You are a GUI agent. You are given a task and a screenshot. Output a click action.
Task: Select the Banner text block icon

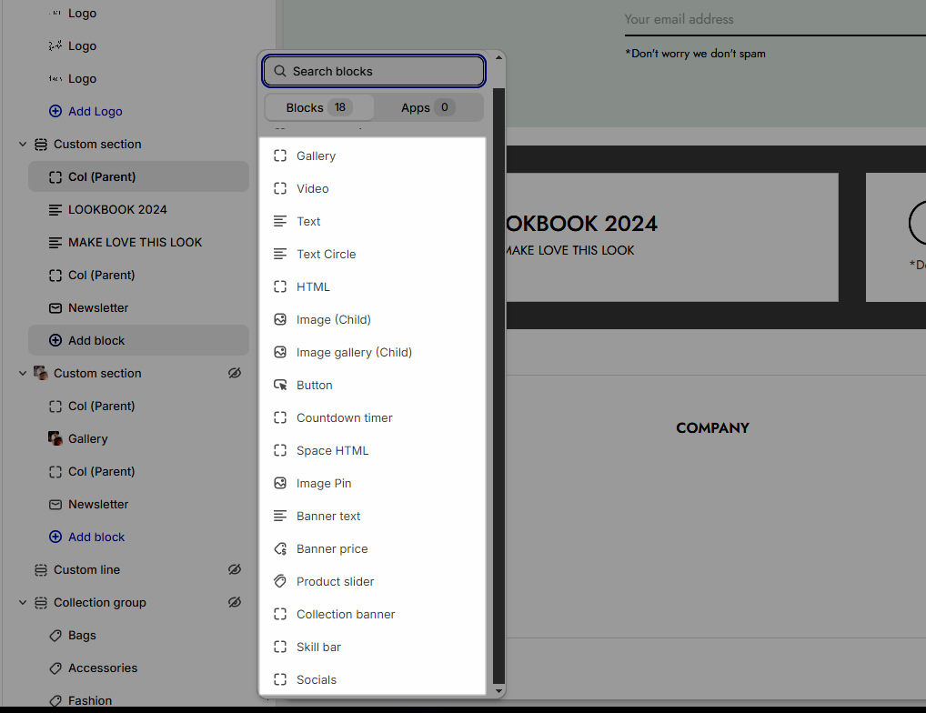[x=280, y=516]
